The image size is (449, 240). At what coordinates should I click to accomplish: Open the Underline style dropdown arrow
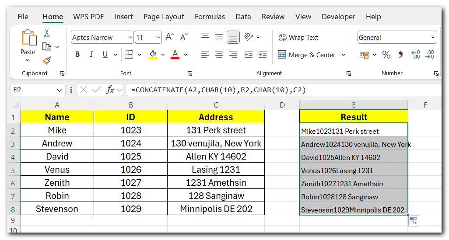click(116, 55)
